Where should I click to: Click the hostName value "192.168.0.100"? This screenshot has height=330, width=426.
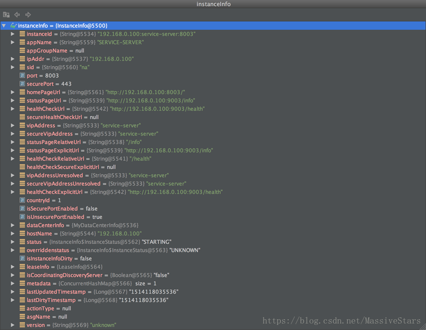coord(120,234)
